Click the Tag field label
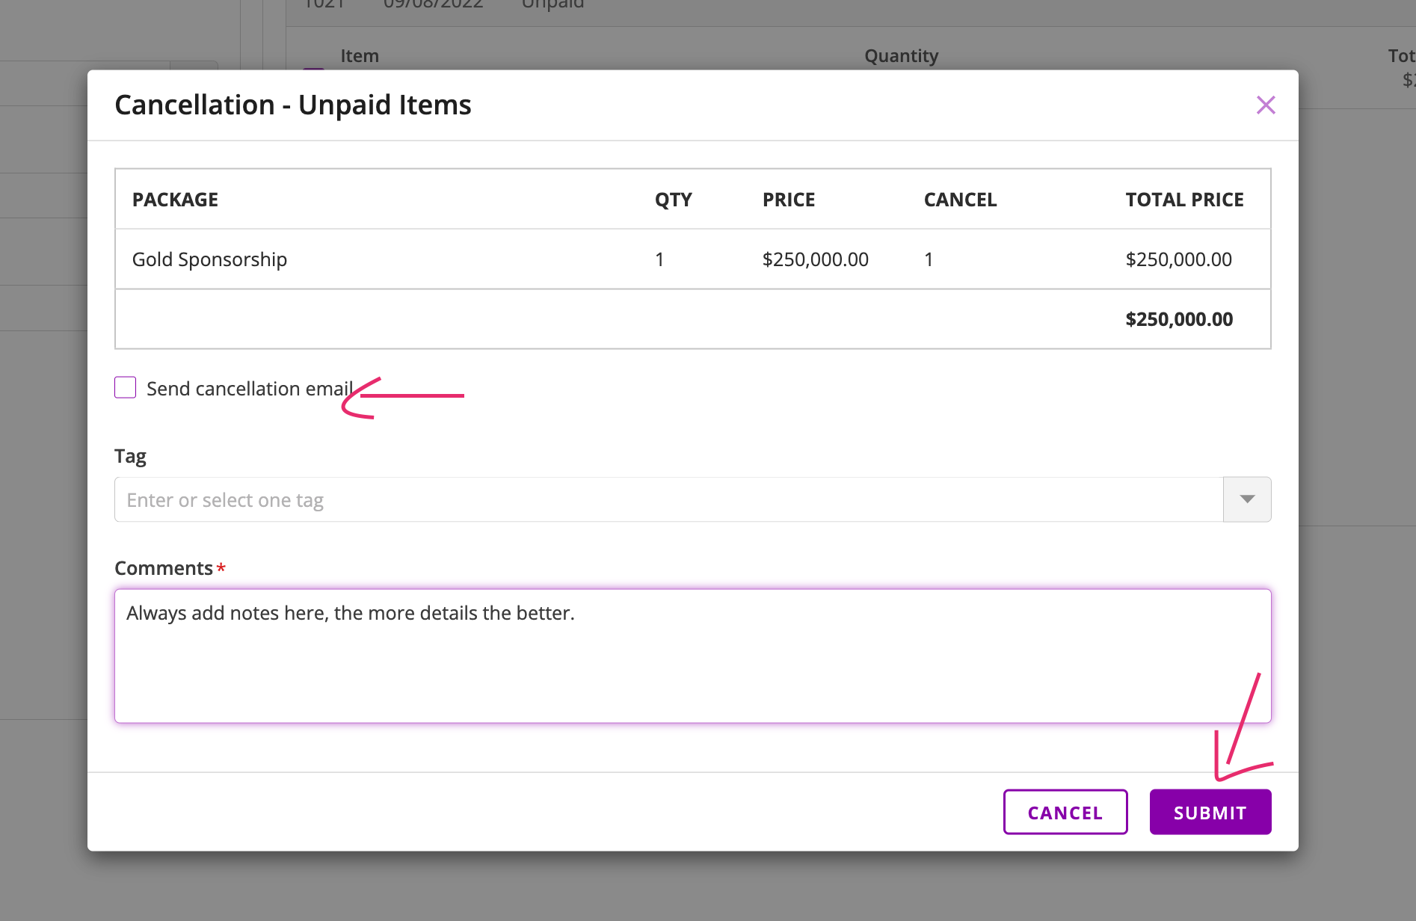Screen dimensions: 1416x921 (130, 456)
